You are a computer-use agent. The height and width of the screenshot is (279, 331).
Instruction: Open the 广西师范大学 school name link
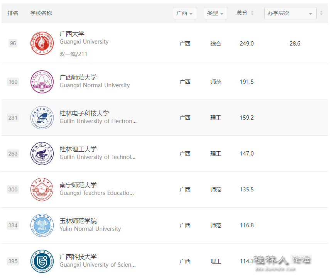78,77
